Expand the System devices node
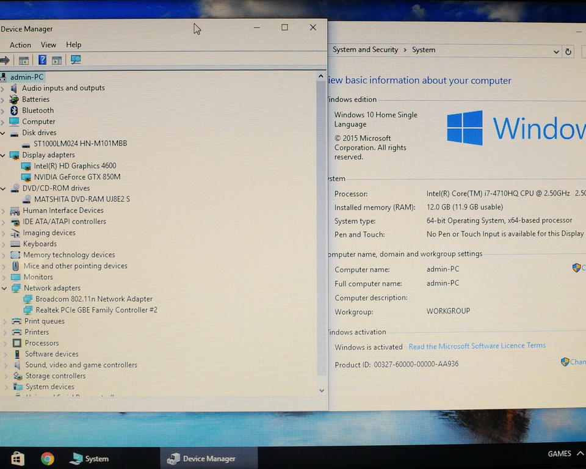This screenshot has width=586, height=469. tap(6, 387)
